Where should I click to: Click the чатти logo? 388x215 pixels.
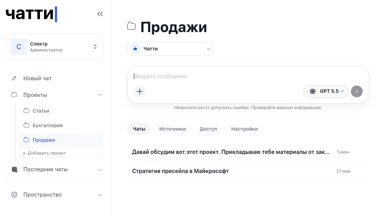pos(31,14)
